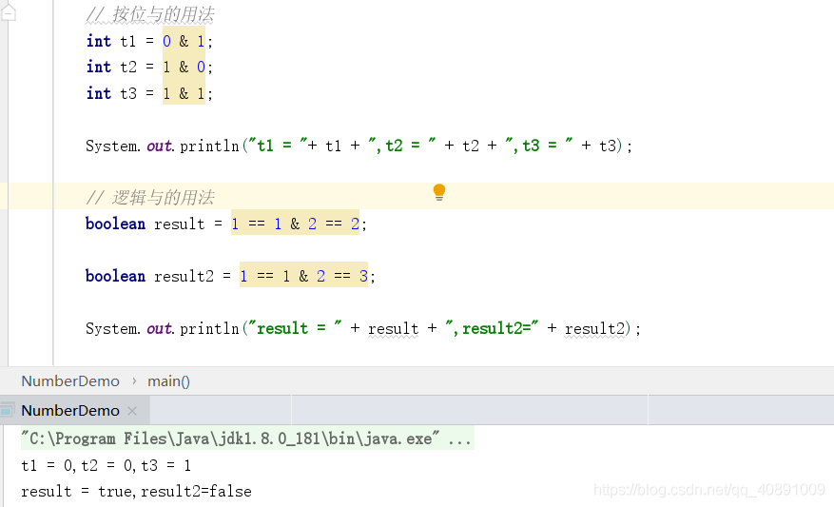
Task: Click the highlighted '0 & 1' expression
Action: point(184,41)
